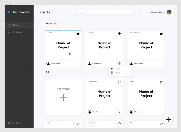The image size is (181, 132).
Task: Open the fully visible Closed project name
Action: [146, 94]
